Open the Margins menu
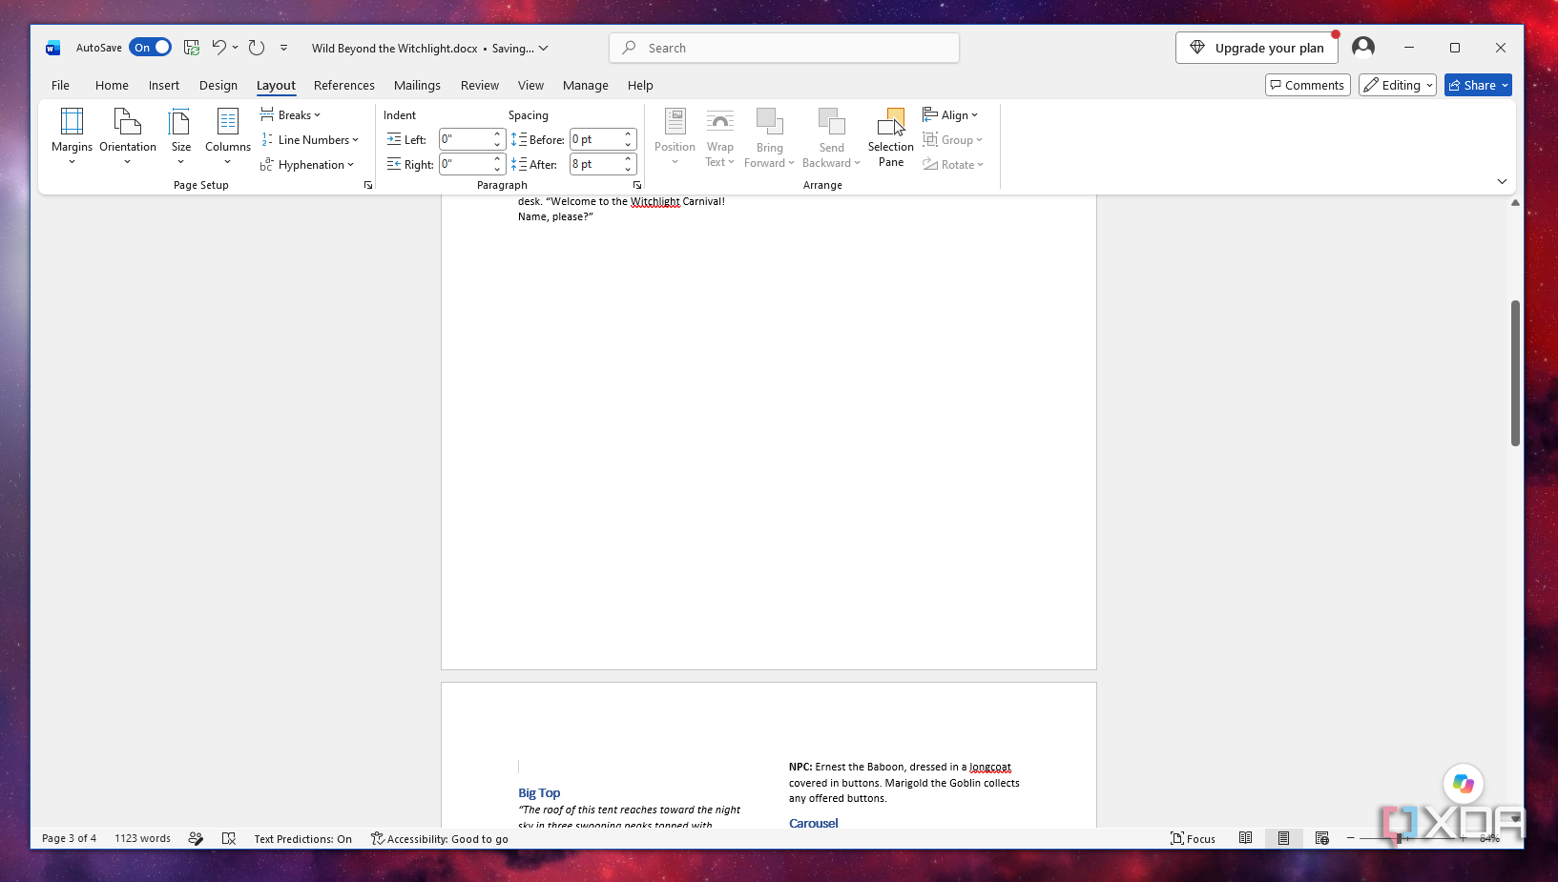The width and height of the screenshot is (1558, 882). [x=72, y=135]
